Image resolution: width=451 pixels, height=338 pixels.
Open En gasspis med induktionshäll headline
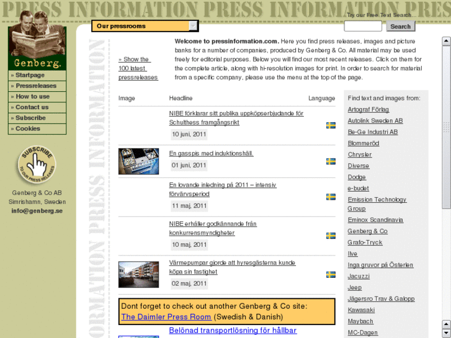pos(211,153)
